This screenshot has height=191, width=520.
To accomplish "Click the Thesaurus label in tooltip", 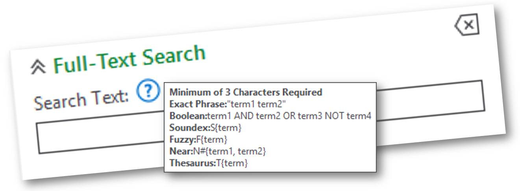I will (193, 163).
